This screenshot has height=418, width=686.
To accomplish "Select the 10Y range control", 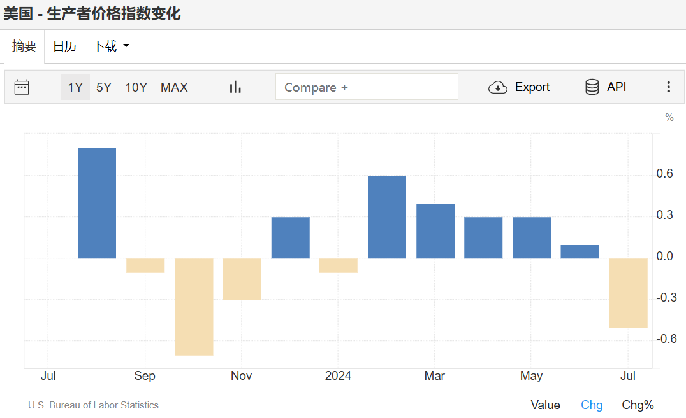I will click(x=136, y=87).
